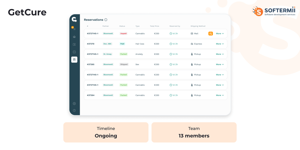The height and width of the screenshot is (150, 300).
Task: Expand More on reservation #37270
Action: click(x=220, y=44)
